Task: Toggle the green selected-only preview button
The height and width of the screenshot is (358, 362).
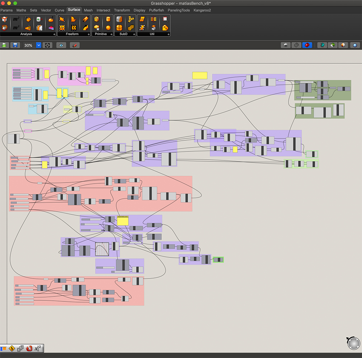Action: [x=333, y=45]
